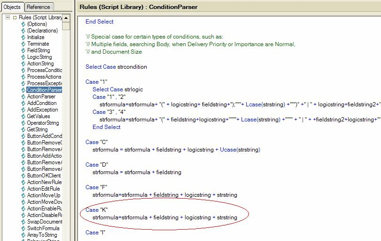Open the GetValues function
Screen dimensions: 381x241
pos(39,116)
